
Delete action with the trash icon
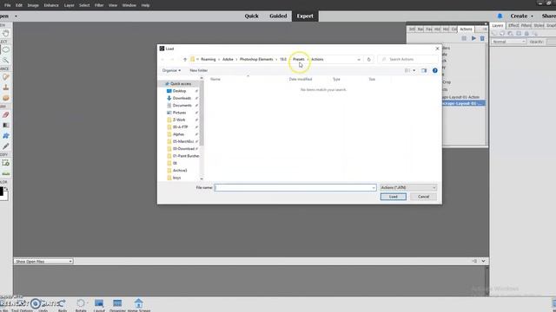click(x=482, y=38)
